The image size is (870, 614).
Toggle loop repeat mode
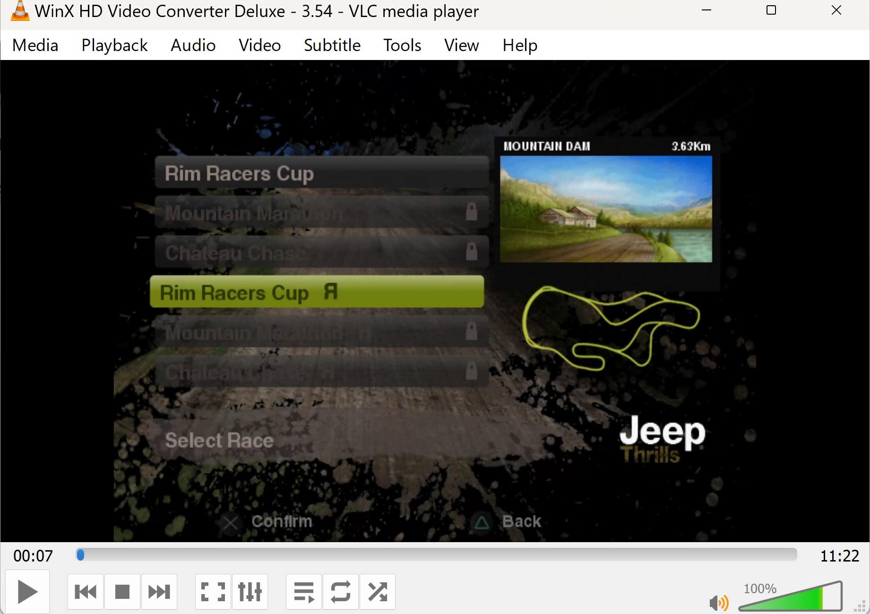(x=341, y=592)
